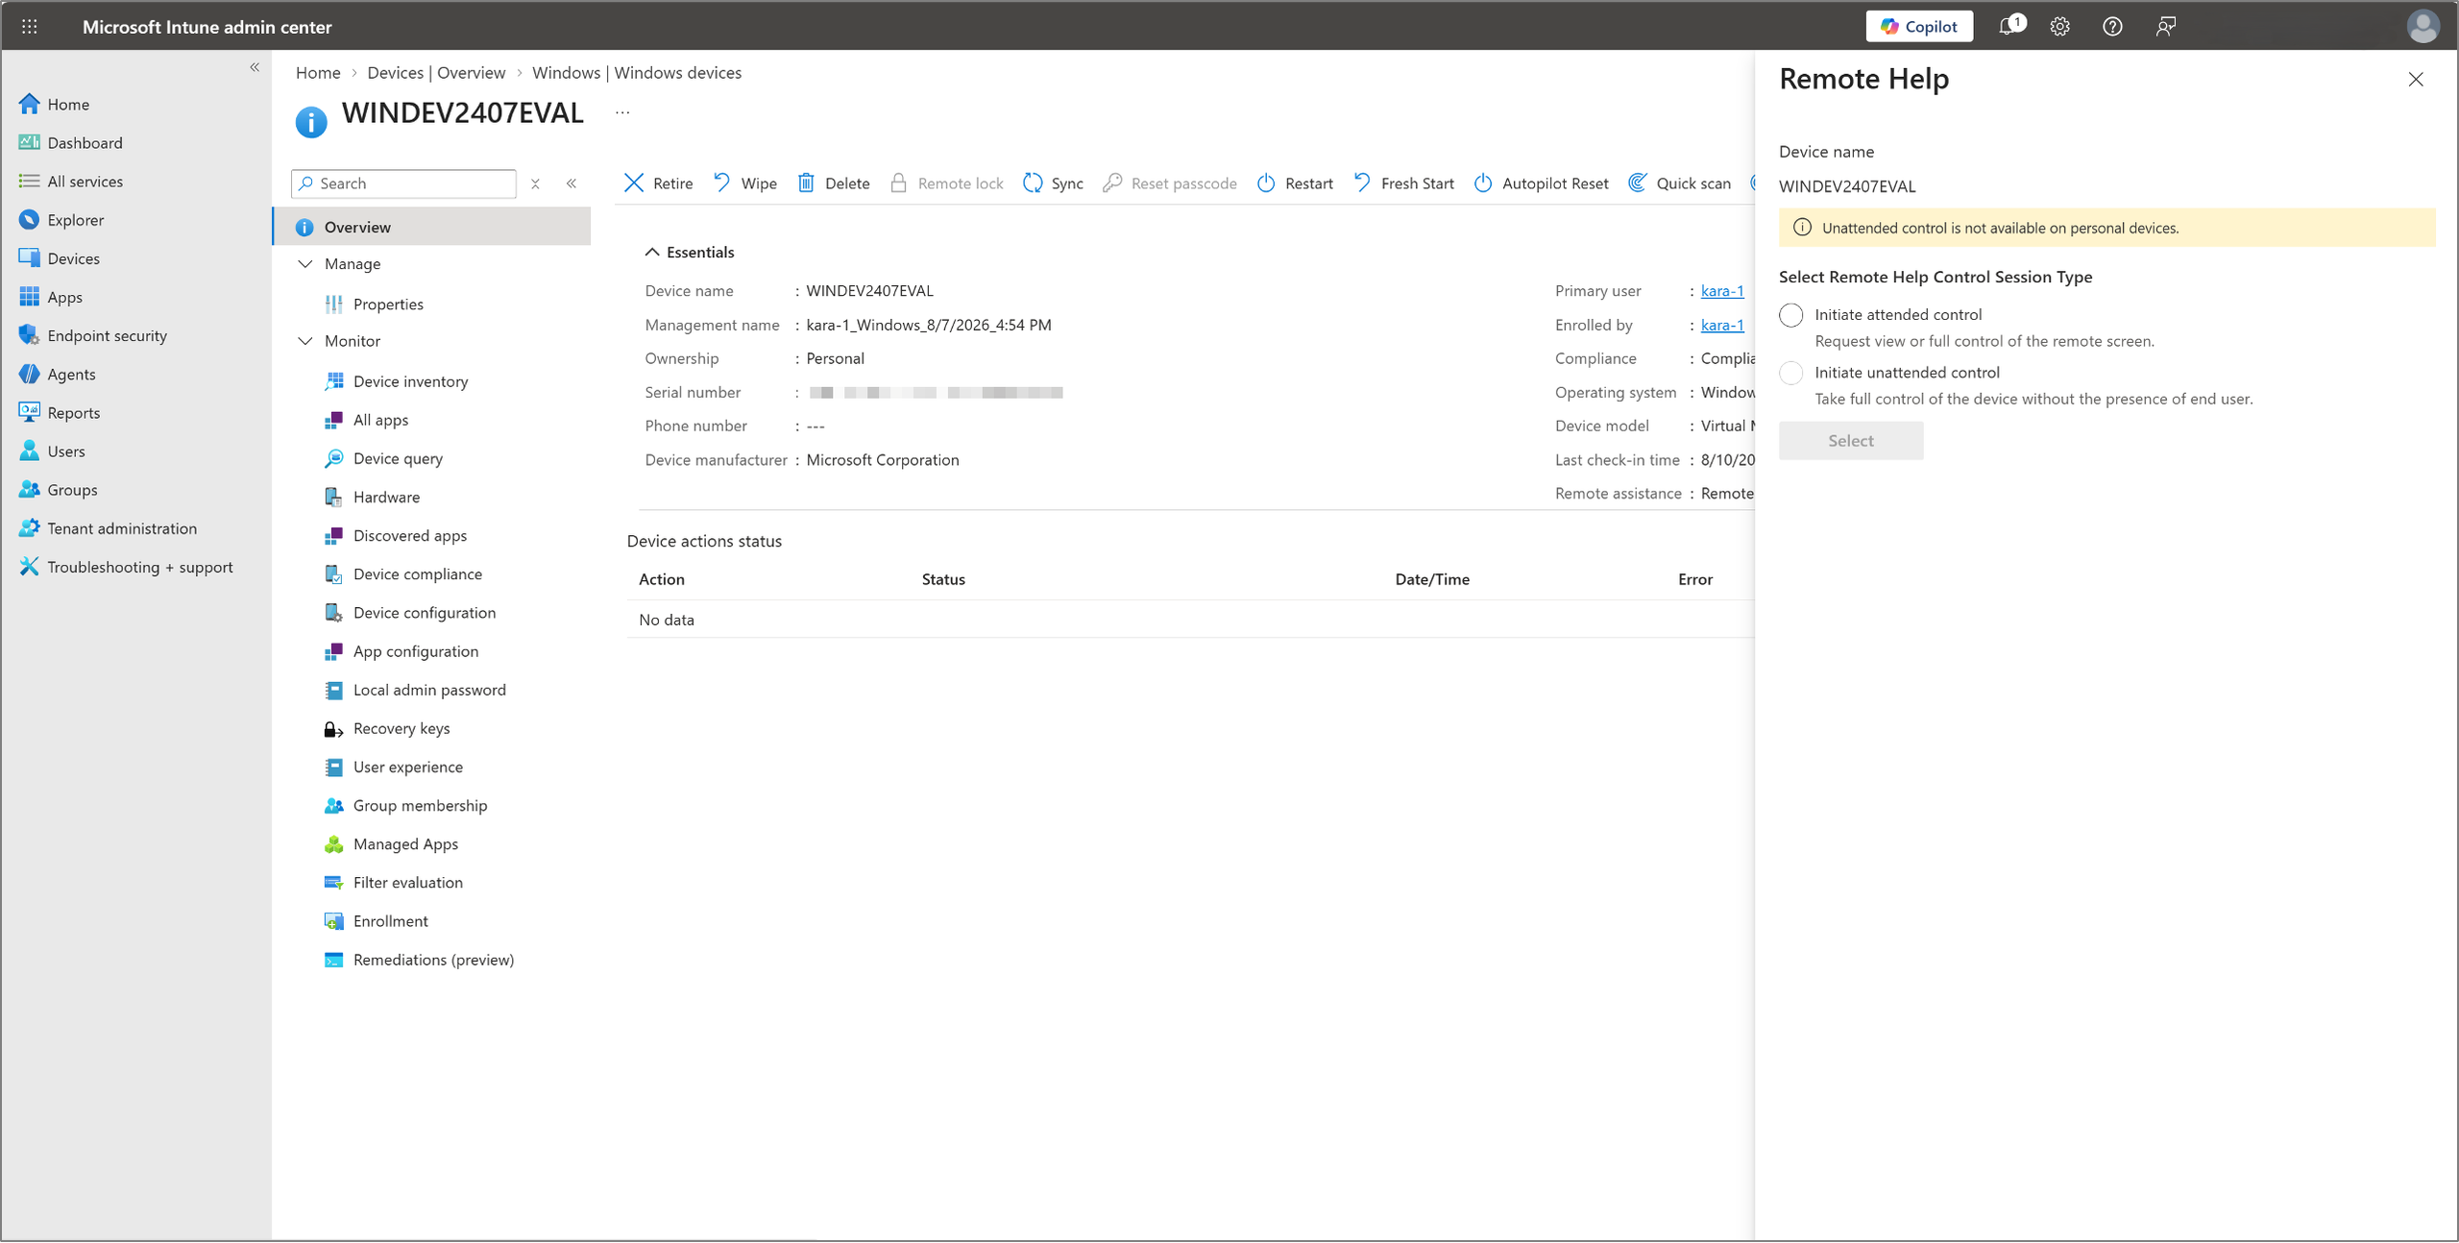Click Restart device action
Viewport: 2459px width, 1243px height.
click(1295, 183)
